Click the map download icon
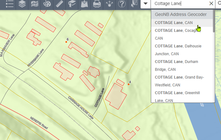The image size is (221, 140). 84,4
